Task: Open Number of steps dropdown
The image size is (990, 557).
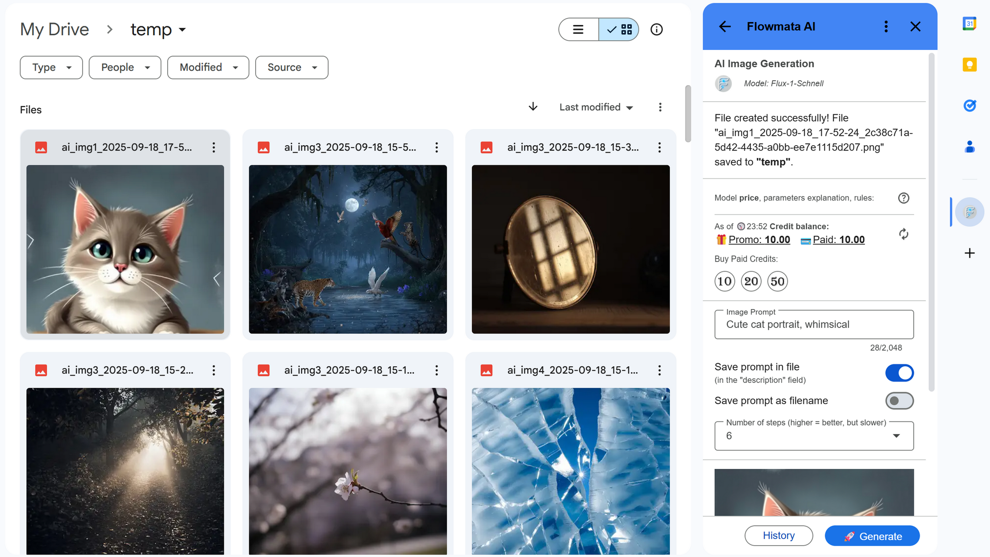Action: (x=814, y=436)
